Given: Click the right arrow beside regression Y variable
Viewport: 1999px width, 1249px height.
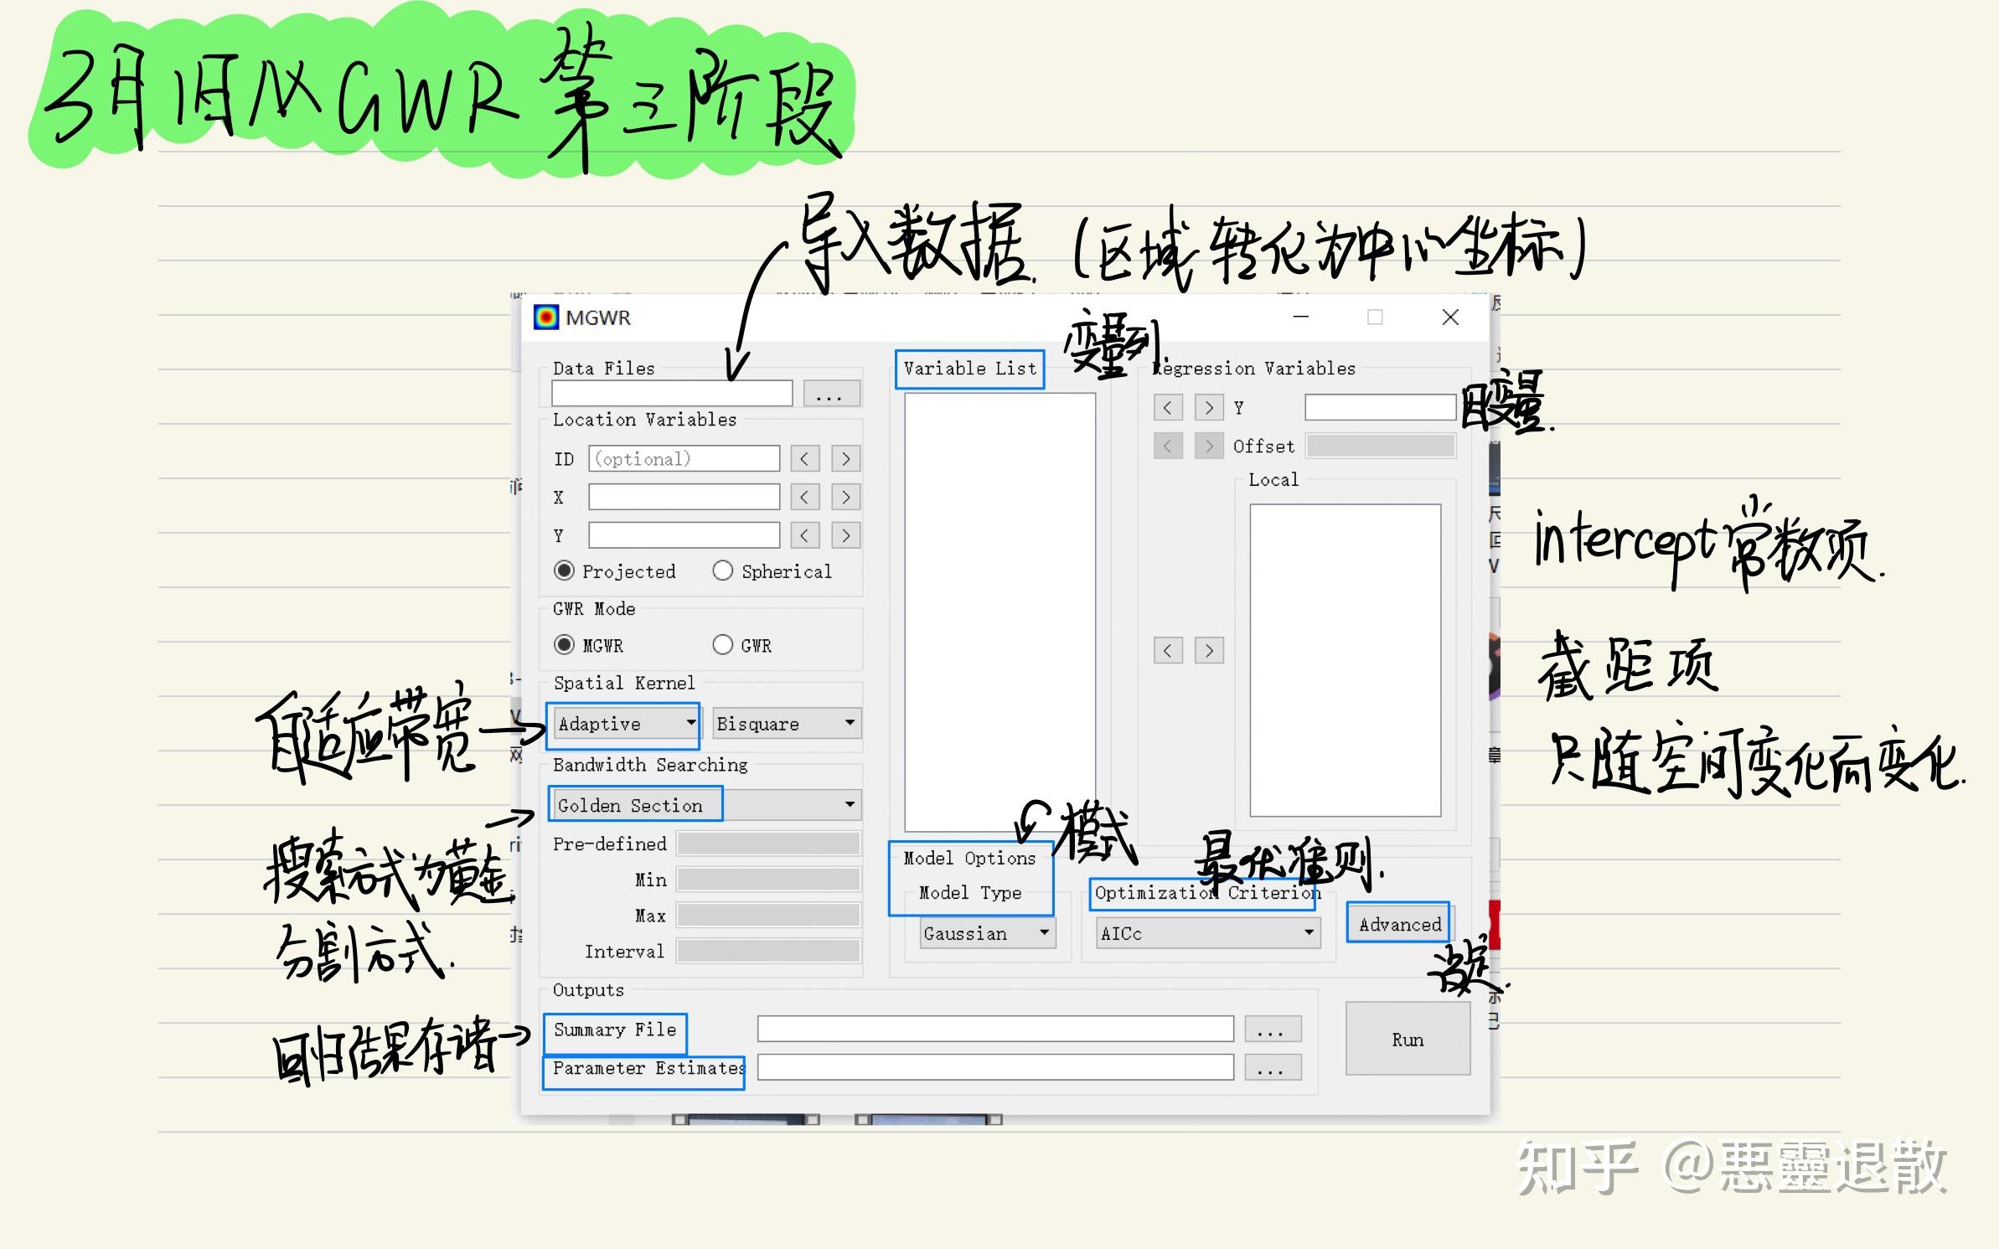Looking at the screenshot, I should point(1209,407).
